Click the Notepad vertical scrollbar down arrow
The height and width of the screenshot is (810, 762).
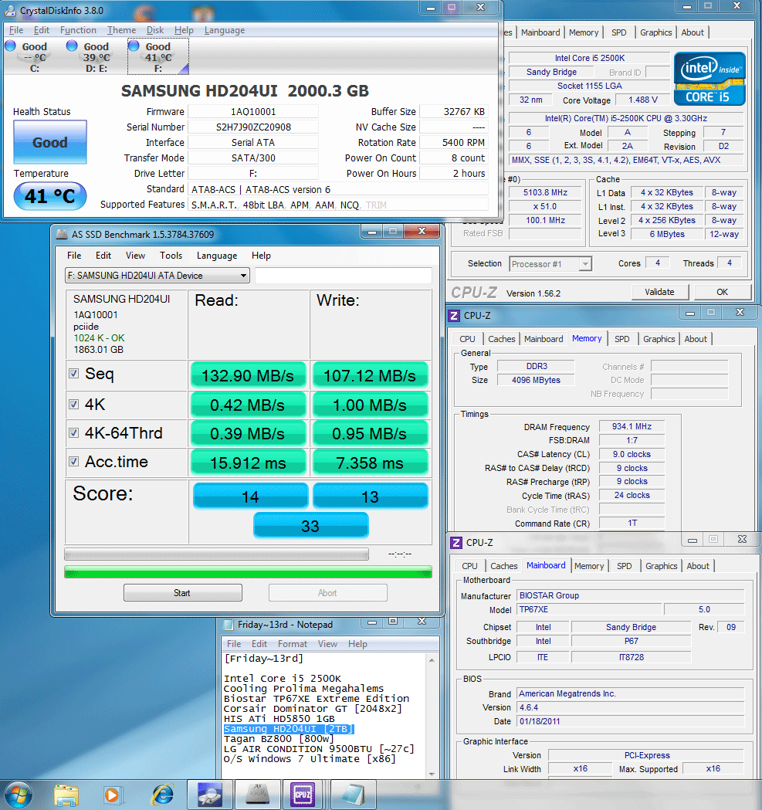tap(432, 774)
